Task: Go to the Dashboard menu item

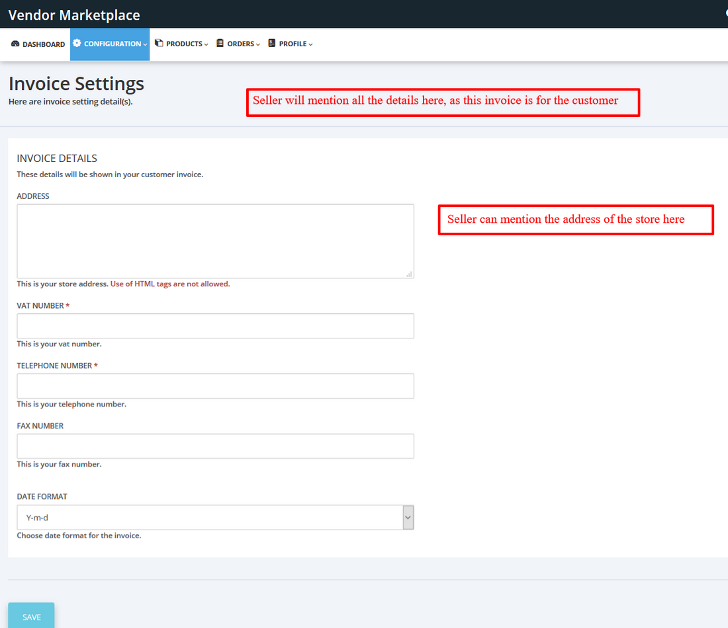Action: (x=44, y=44)
